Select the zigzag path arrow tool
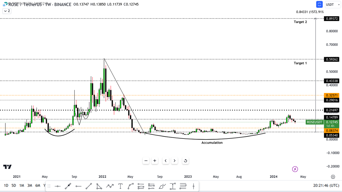The width and height of the screenshot is (342, 192). (110, 186)
